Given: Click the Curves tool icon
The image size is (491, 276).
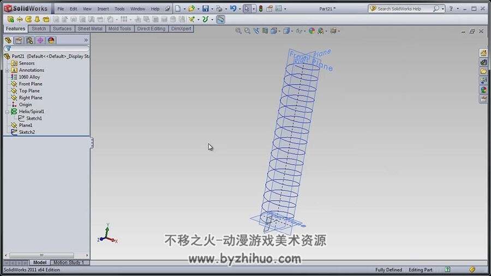Looking at the screenshot, I should coord(205,20).
